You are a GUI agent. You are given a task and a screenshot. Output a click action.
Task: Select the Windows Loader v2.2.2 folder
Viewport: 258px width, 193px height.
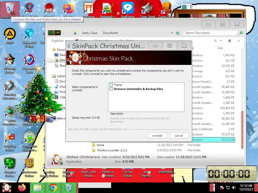coord(112,150)
